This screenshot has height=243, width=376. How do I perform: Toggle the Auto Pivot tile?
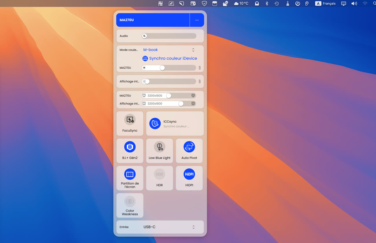(189, 151)
